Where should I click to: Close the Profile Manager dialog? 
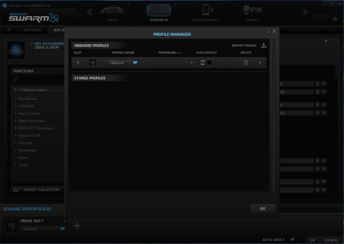tap(275, 32)
